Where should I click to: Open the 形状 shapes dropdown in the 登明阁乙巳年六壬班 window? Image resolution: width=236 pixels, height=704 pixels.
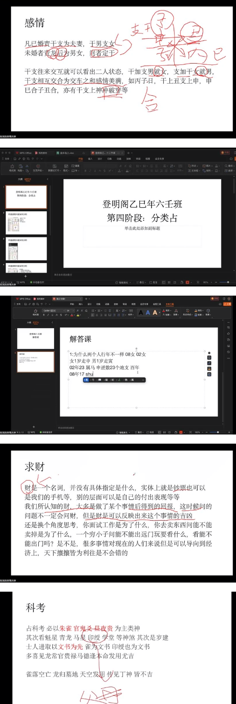(x=194, y=165)
